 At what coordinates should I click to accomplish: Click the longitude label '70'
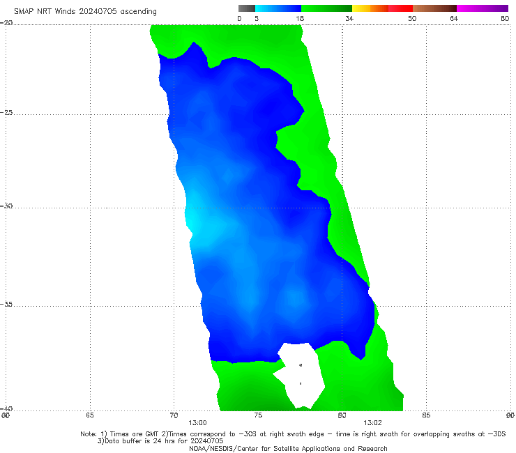point(174,415)
